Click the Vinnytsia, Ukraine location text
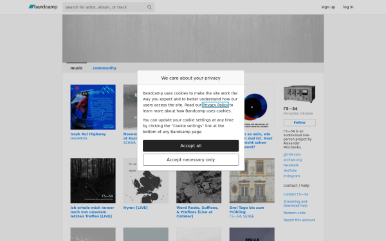The image size is (386, 241). click(x=298, y=114)
